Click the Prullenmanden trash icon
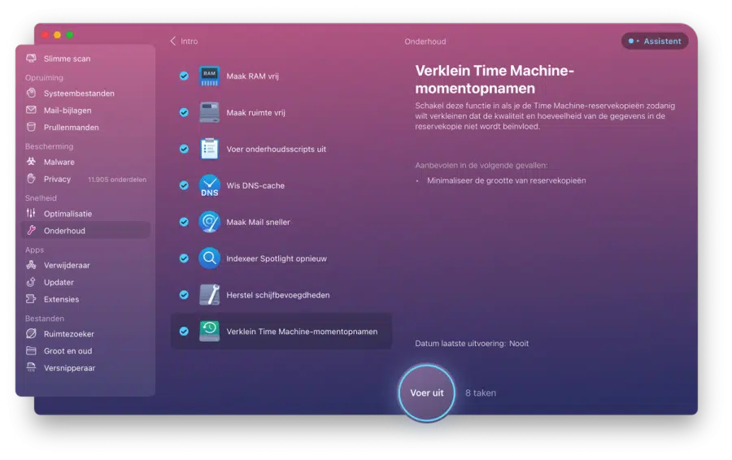The image size is (732, 460). click(x=31, y=127)
